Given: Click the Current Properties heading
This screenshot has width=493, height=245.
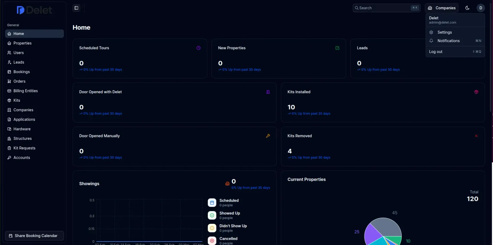Looking at the screenshot, I should point(307,179).
